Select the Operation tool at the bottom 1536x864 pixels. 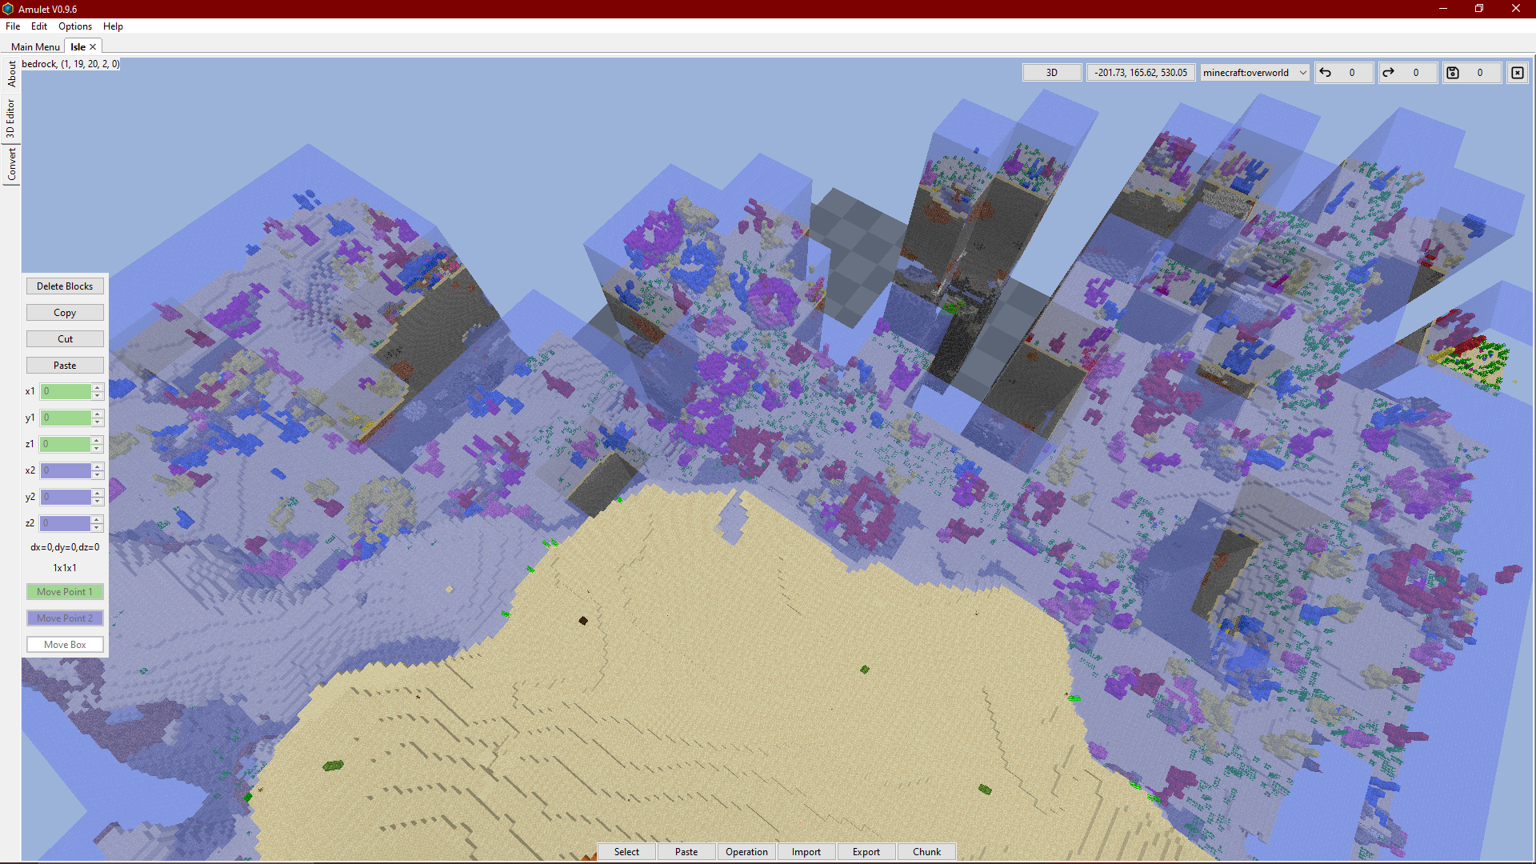[x=746, y=852]
